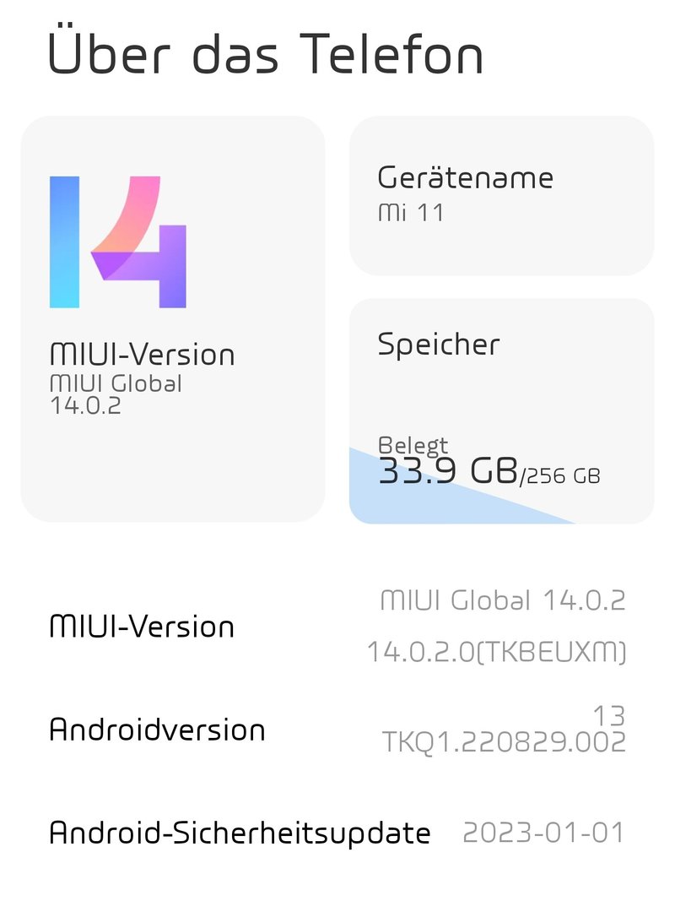Tap the "/256 GB" total storage text
675x912 pixels.
561,476
